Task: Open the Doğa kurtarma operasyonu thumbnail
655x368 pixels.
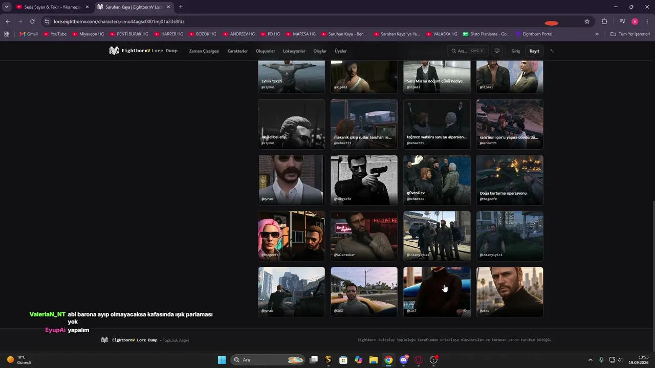Action: point(510,180)
